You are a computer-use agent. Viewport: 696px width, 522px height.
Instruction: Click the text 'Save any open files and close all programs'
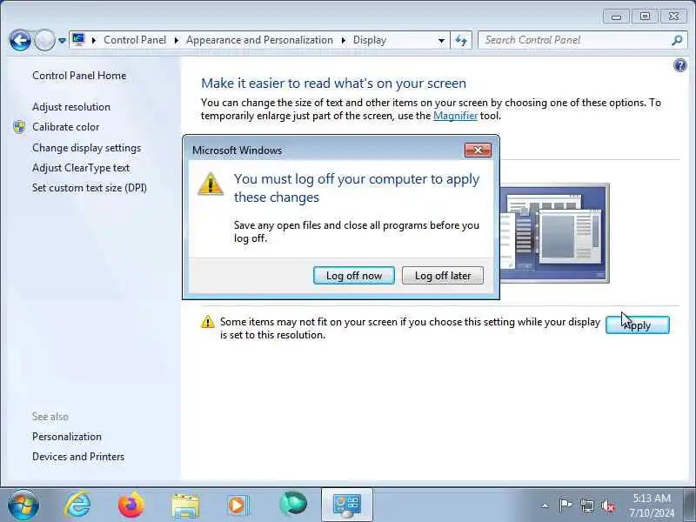point(331,225)
